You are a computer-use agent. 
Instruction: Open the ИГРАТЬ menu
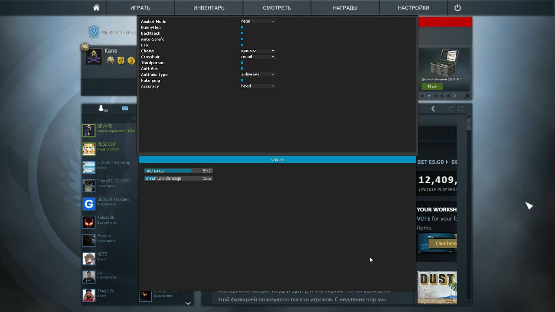140,8
